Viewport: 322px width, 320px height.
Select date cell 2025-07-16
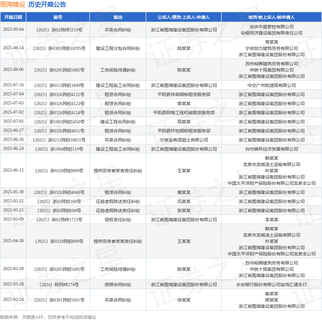point(13,85)
